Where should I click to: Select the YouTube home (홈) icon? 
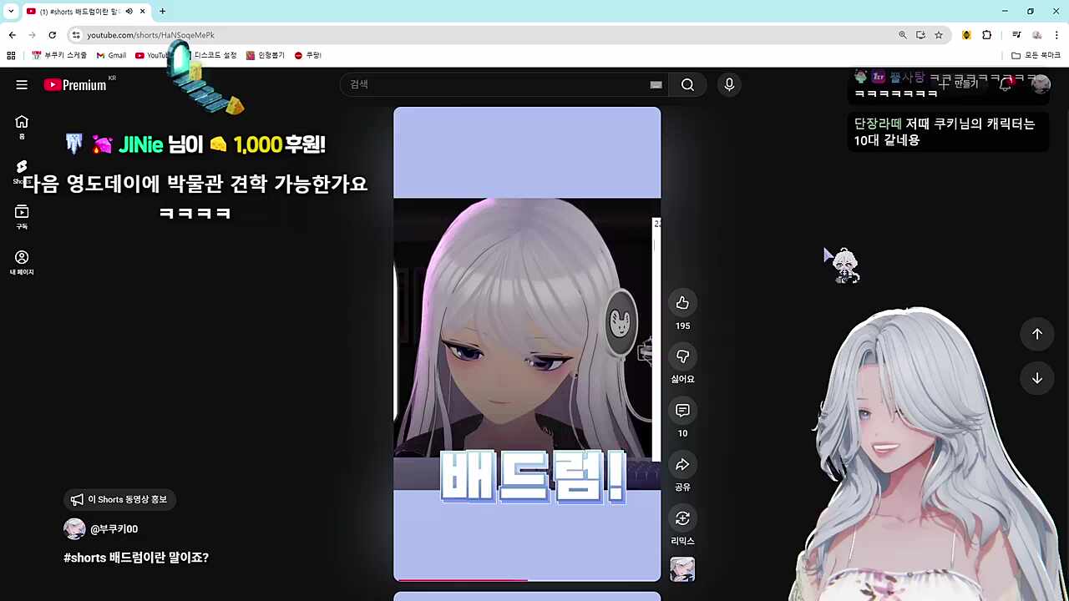tap(22, 125)
